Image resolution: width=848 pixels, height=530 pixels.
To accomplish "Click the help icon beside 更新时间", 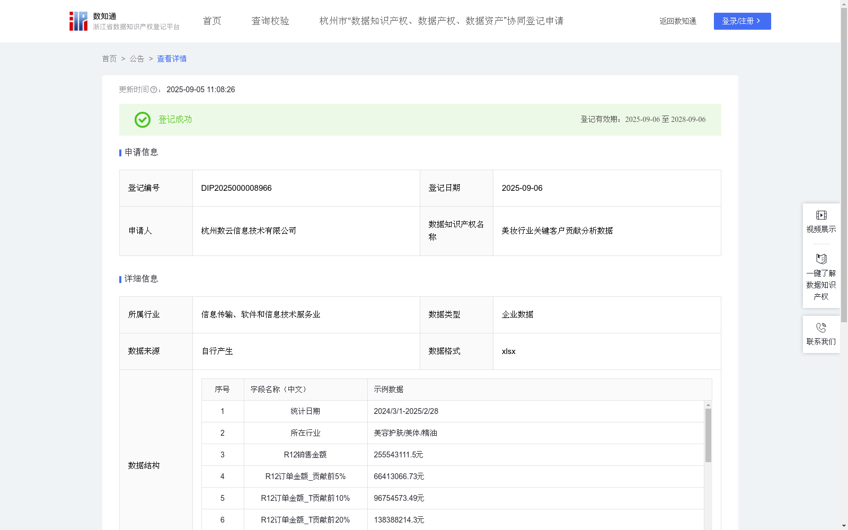I will [154, 90].
